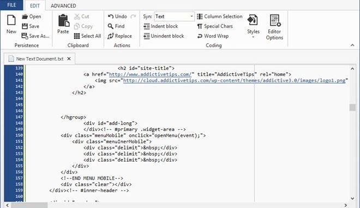Screen dimensions: 360x208
Task: Click the '#primary .widget-area' comment line
Action: click(x=135, y=129)
